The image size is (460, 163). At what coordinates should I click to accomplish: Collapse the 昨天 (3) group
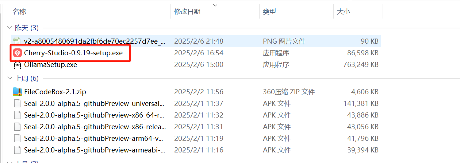coord(9,28)
